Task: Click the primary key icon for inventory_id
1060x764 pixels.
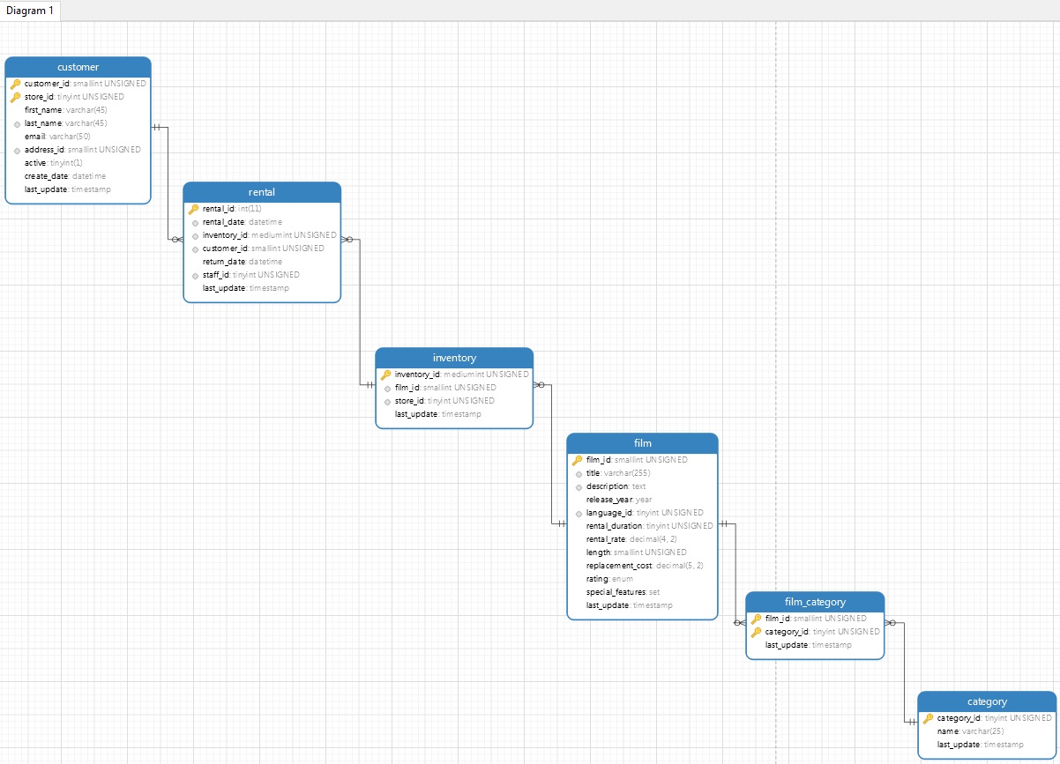Action: (x=385, y=374)
